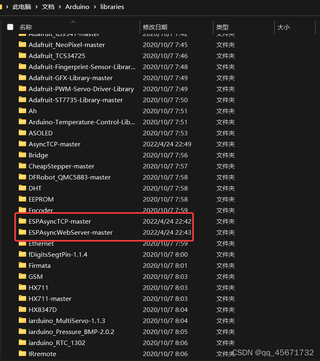
Task: Click the folder icon of iarduino_MultiServo-1.1.3
Action: click(22, 321)
